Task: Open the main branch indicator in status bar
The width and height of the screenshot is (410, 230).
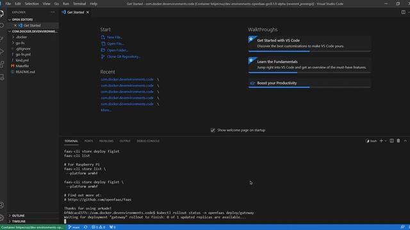Action: [x=74, y=227]
